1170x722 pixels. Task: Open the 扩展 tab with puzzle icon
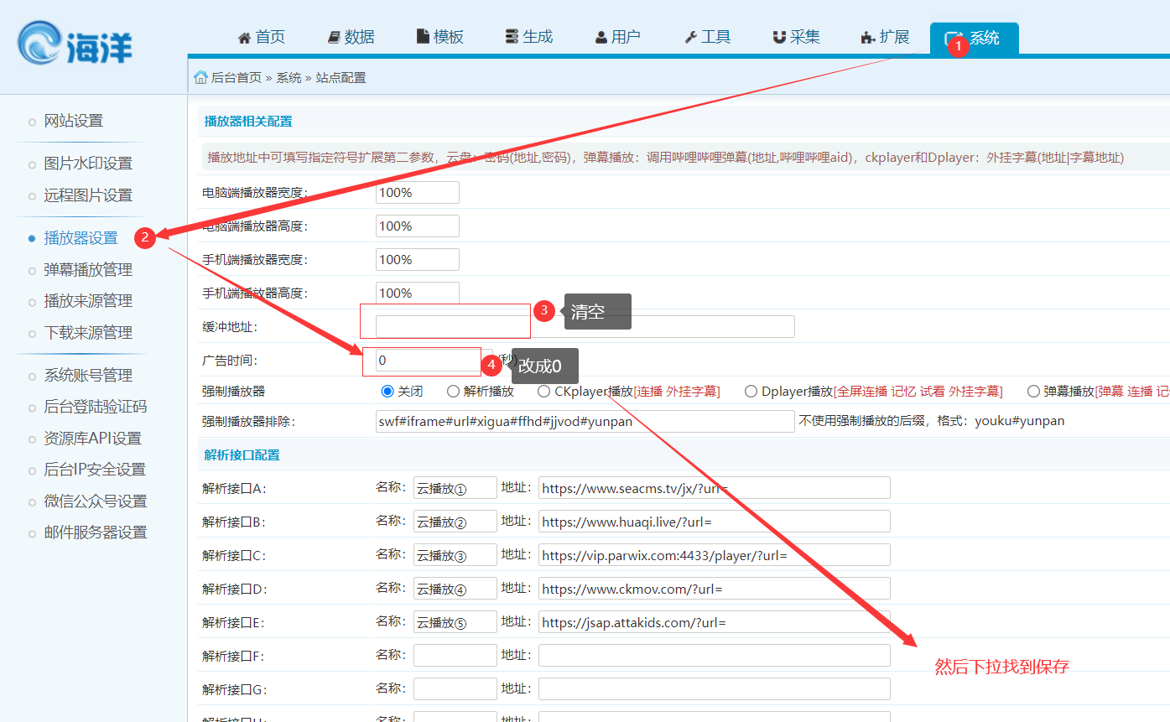[885, 37]
